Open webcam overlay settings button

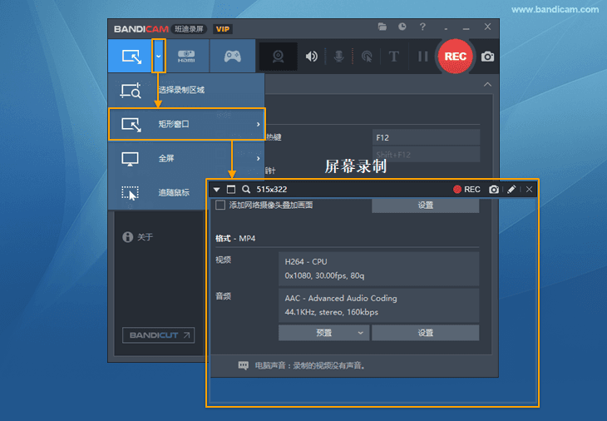[426, 206]
